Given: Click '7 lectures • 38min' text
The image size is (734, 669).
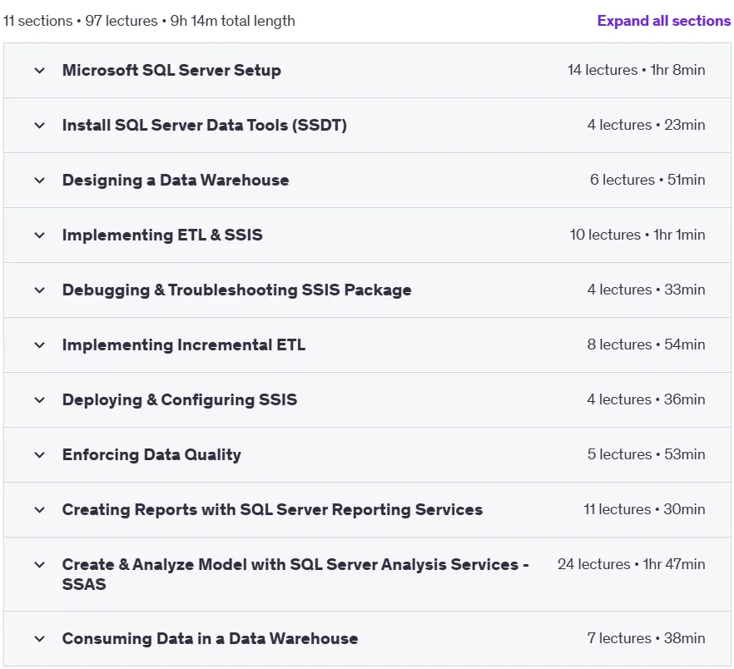Looking at the screenshot, I should coord(646,638).
